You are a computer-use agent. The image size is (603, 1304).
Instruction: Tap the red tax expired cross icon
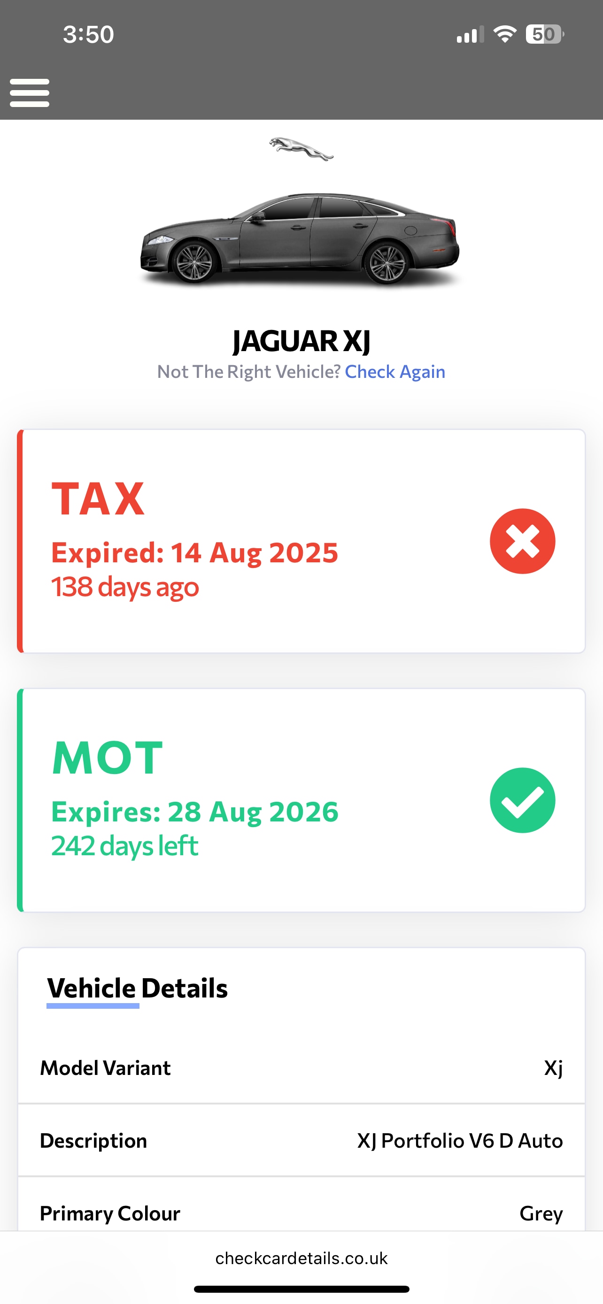point(522,541)
